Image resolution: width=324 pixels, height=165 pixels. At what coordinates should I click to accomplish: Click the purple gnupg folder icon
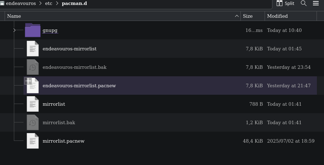coord(33,30)
